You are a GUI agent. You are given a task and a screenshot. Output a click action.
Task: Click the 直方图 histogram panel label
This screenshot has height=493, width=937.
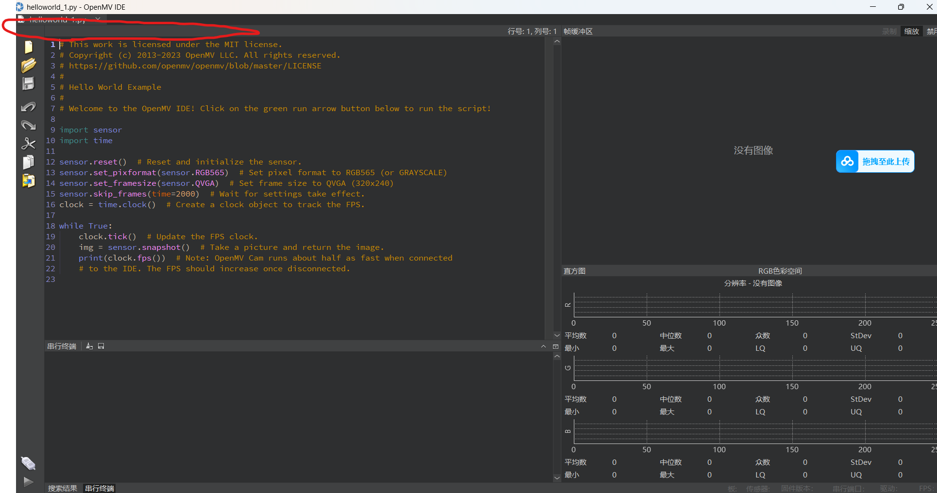pos(574,271)
